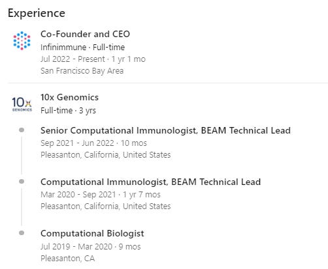Select the Senior Computational Immunologist role title

[165, 130]
